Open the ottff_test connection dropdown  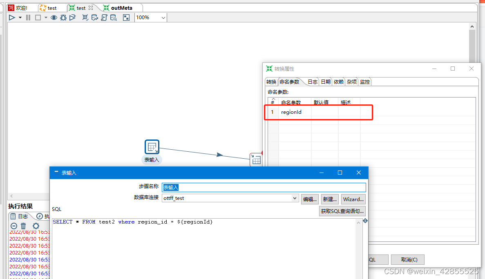pyautogui.click(x=295, y=199)
